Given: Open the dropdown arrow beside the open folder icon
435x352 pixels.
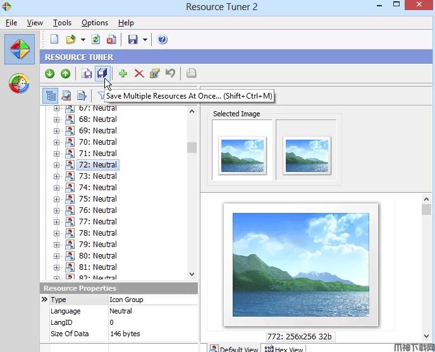Looking at the screenshot, I should coord(83,40).
